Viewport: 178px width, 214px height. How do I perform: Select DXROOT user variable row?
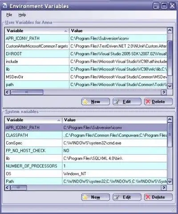coord(86,54)
